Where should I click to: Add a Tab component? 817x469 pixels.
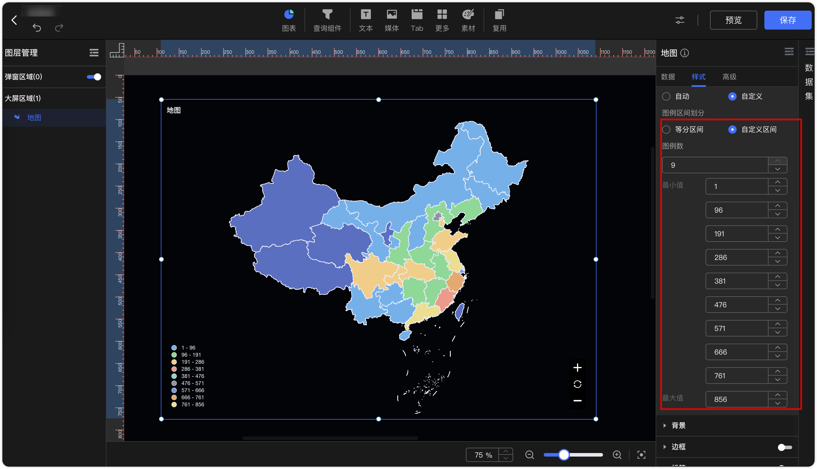416,20
